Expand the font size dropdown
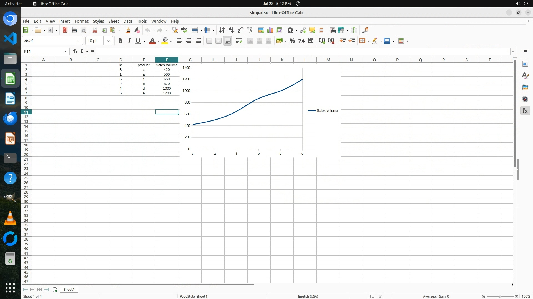533x299 pixels. click(108, 41)
